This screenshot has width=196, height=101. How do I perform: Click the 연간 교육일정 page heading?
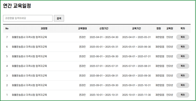coord(17,6)
